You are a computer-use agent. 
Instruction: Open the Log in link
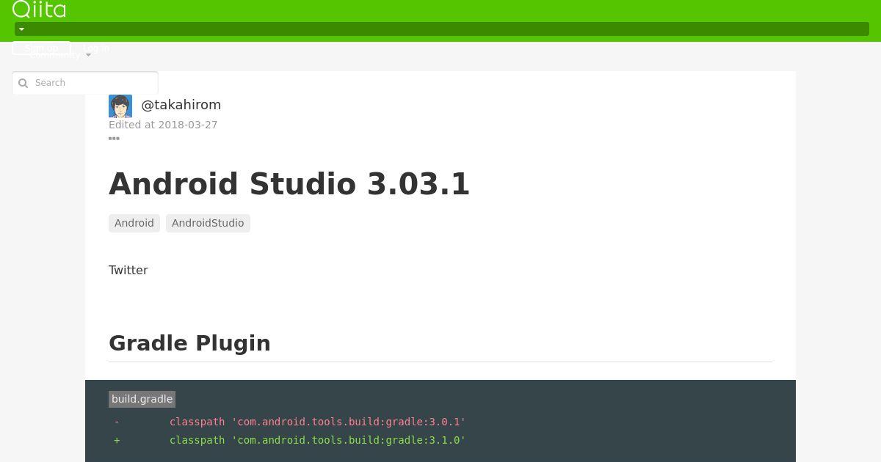click(96, 48)
